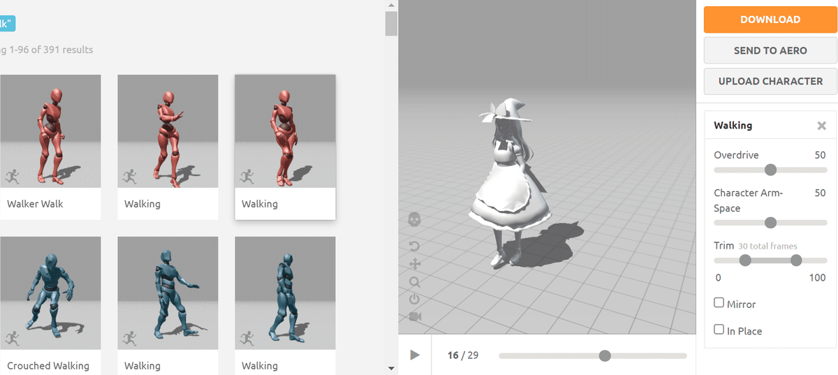Click the Send to Aero button

click(x=770, y=50)
